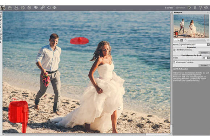Click the Navigator preview thumbnail
Screen dimensions: 210x140
point(191,26)
